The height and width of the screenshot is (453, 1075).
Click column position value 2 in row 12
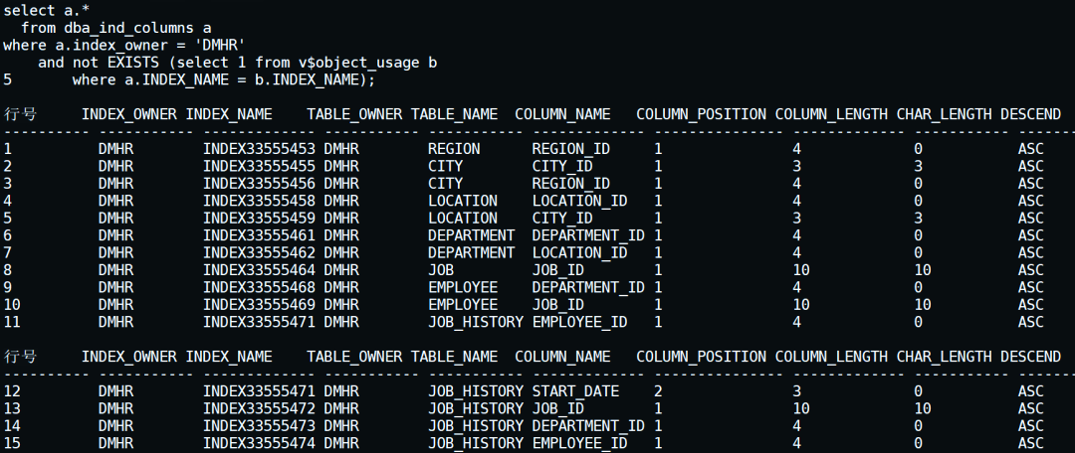click(658, 391)
